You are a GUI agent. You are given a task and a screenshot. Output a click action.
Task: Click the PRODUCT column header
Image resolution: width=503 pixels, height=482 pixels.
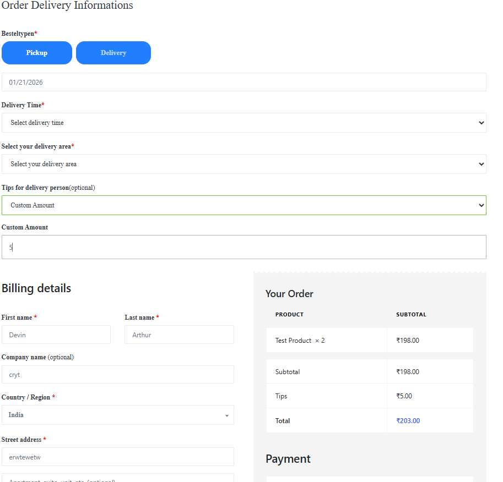click(x=289, y=315)
